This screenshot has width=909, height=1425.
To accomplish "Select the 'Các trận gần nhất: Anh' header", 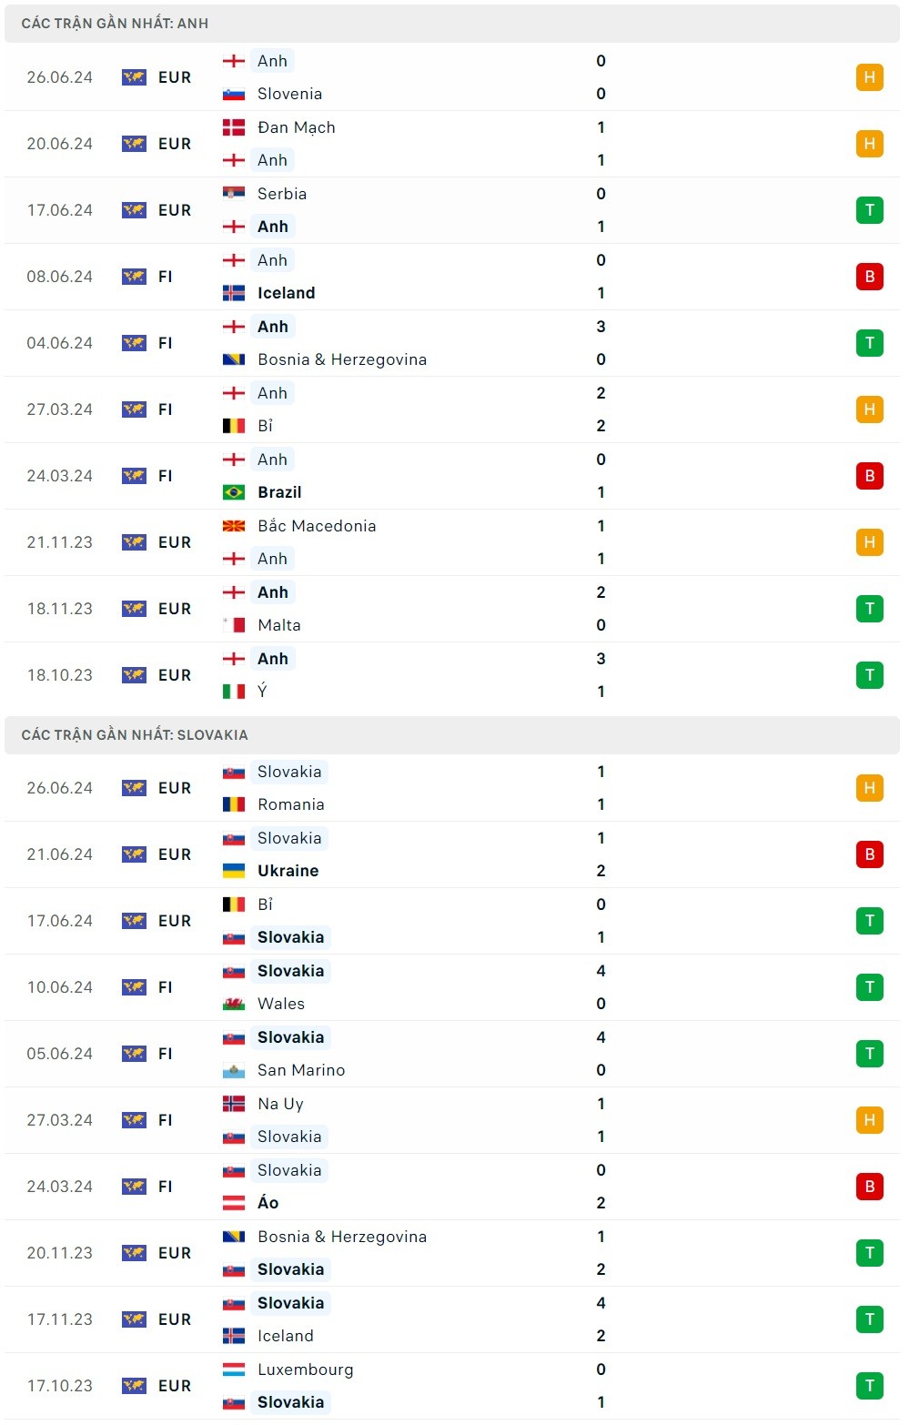I will point(115,24).
